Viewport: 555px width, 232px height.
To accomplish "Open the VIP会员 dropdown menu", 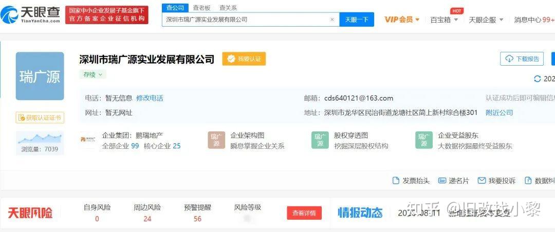I will coord(402,20).
